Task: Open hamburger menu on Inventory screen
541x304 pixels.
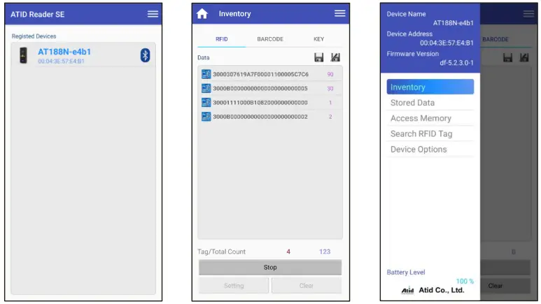Action: click(339, 13)
